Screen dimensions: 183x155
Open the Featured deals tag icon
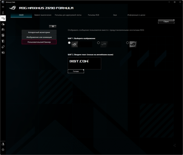click(x=3, y=47)
